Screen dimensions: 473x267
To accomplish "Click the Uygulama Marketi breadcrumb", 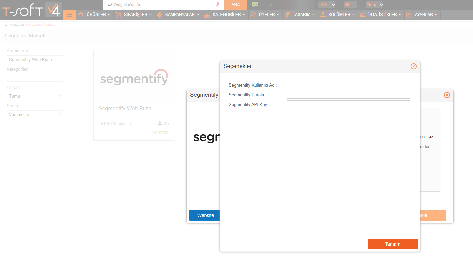I will point(41,25).
